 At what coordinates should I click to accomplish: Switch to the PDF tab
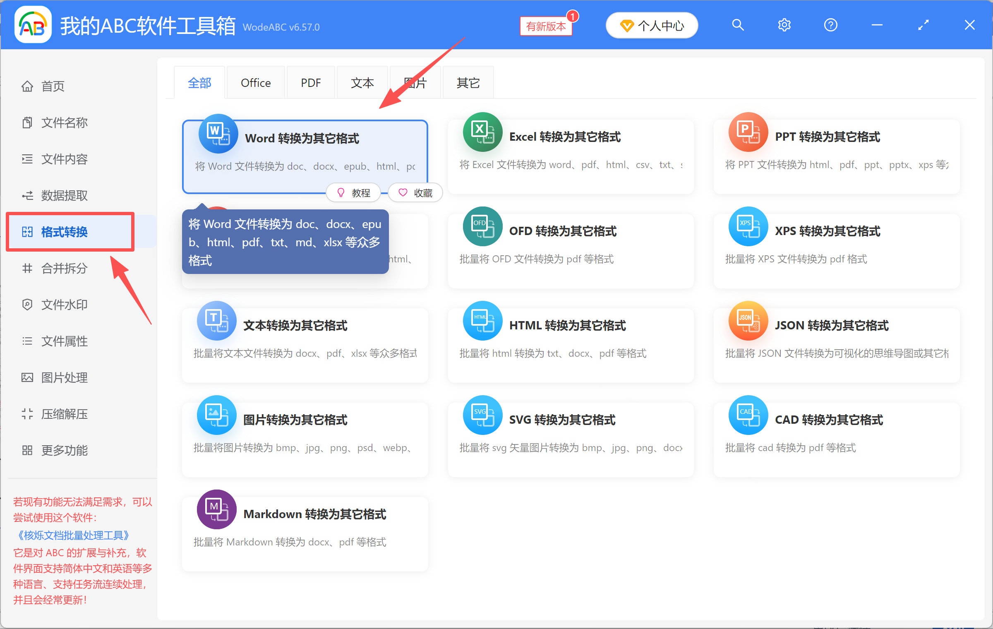point(311,82)
